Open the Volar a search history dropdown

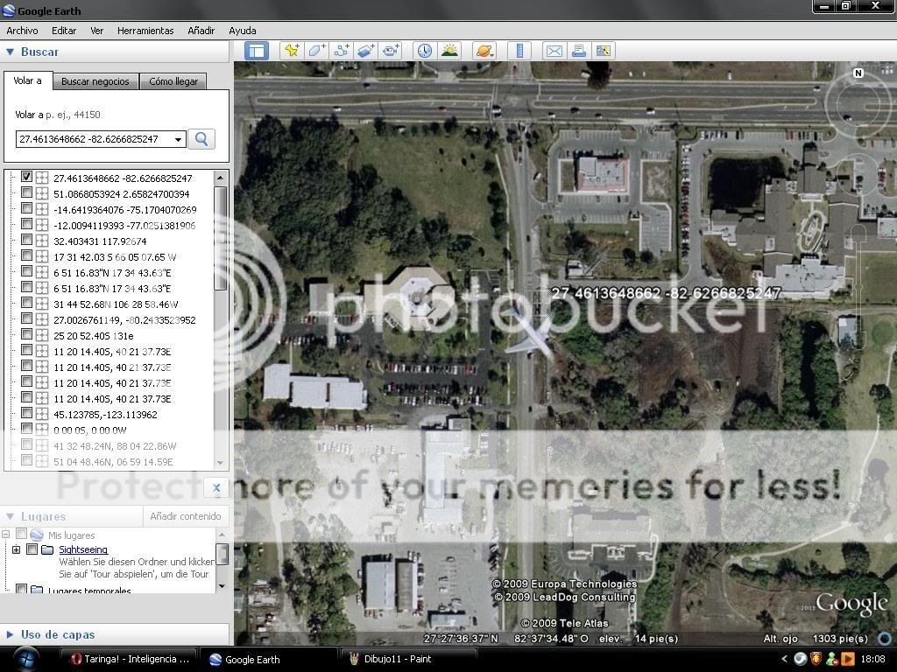[x=179, y=139]
